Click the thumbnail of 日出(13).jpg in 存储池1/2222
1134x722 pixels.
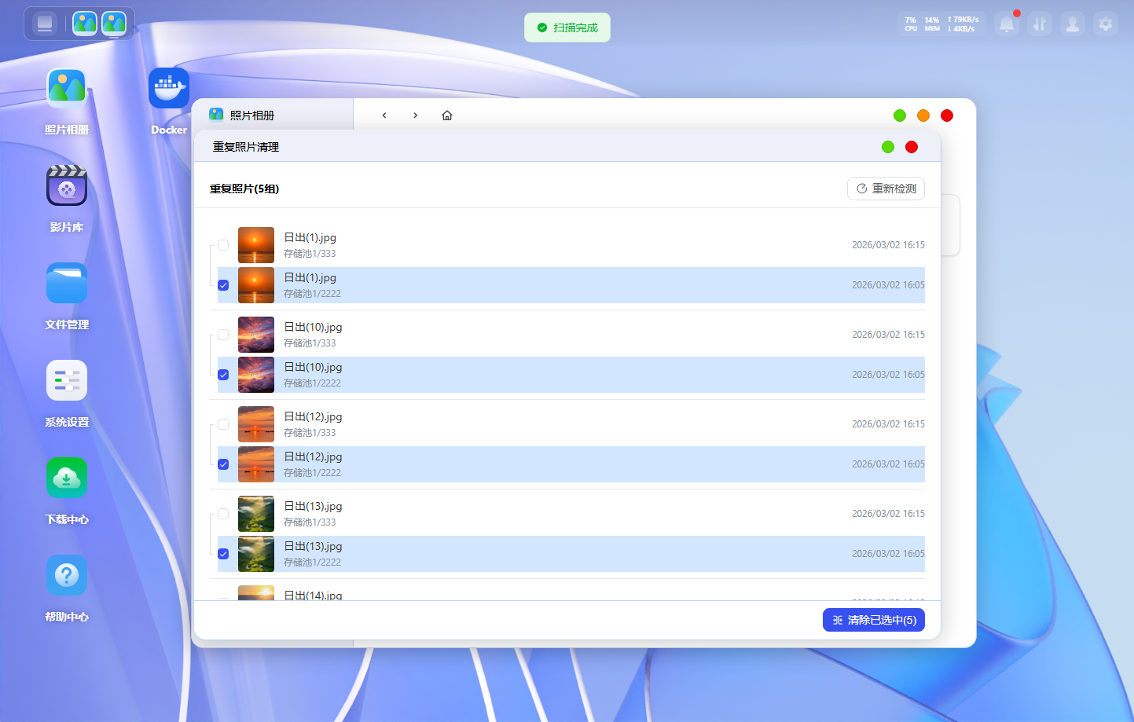pyautogui.click(x=256, y=554)
